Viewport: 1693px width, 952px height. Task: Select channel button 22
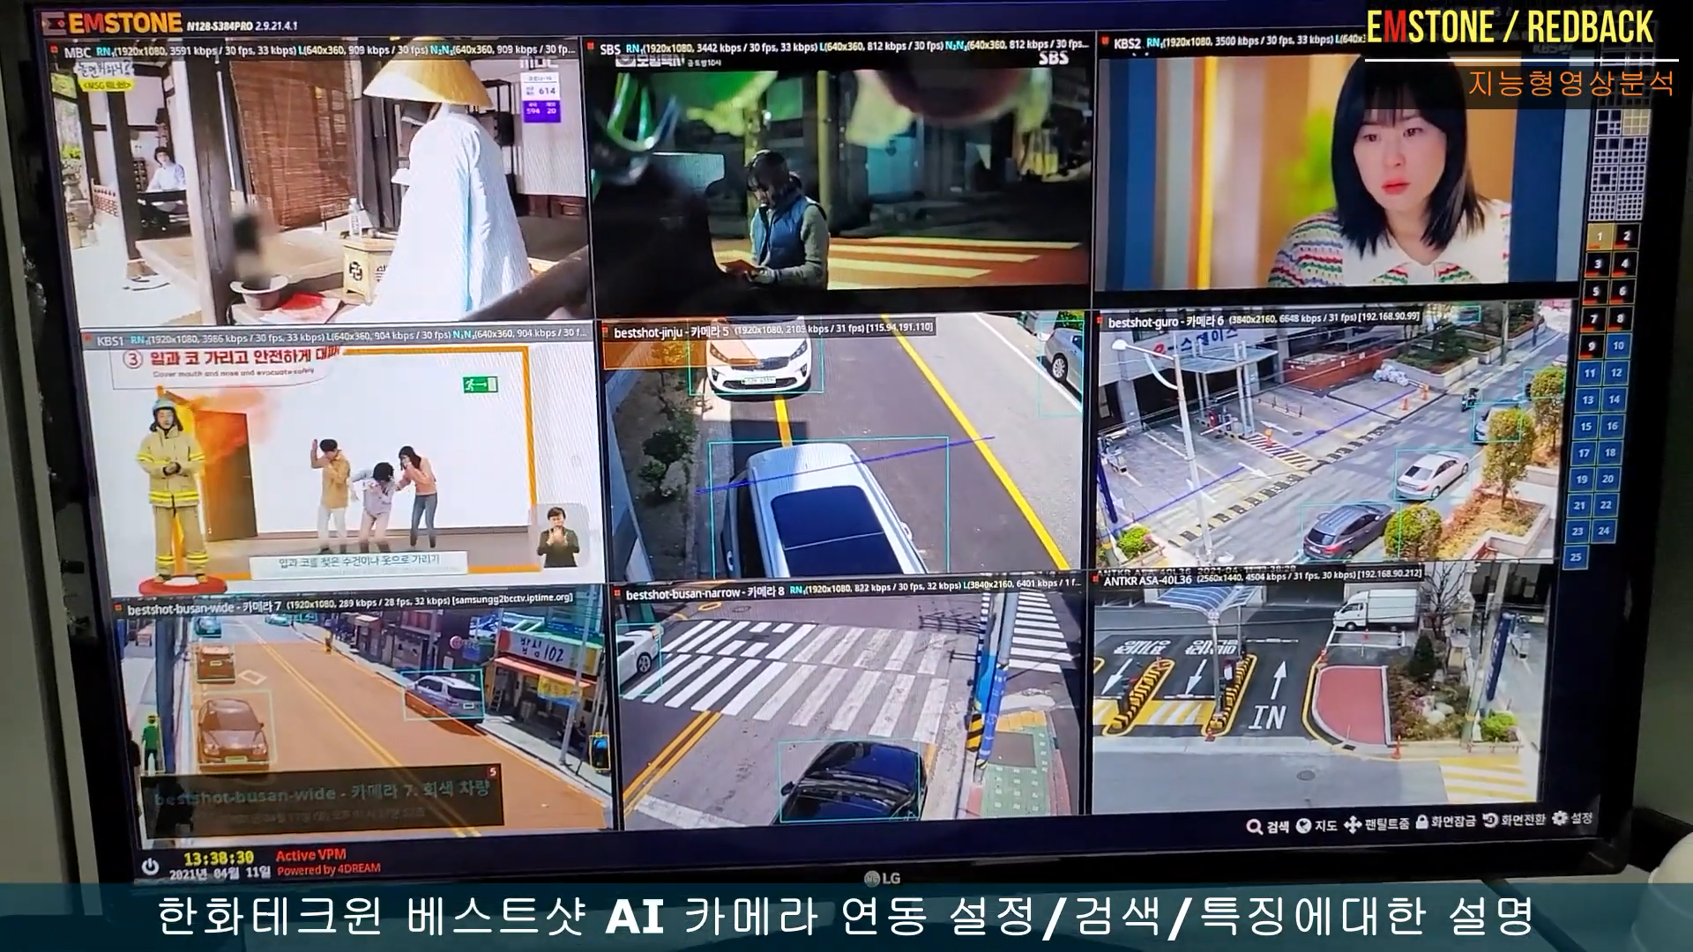point(1607,505)
